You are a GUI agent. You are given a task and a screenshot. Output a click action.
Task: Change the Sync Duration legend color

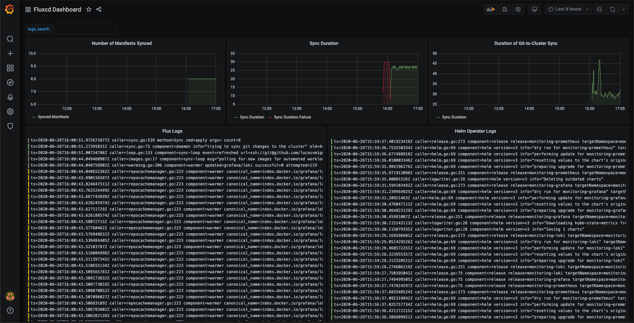[x=236, y=117]
